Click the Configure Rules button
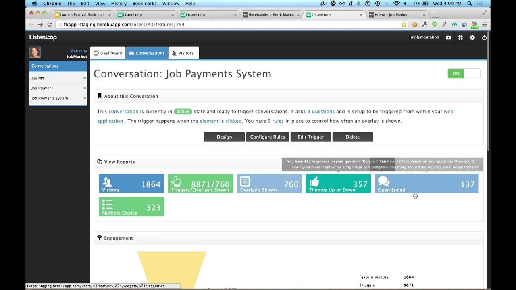This screenshot has width=516, height=290. [267, 137]
